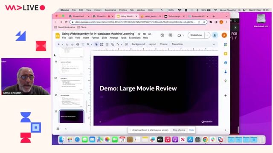Open the Slideshow options dropdown arrow
This screenshot has width=273, height=153.
tap(207, 35)
